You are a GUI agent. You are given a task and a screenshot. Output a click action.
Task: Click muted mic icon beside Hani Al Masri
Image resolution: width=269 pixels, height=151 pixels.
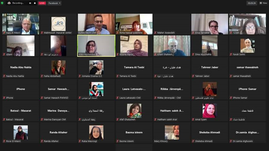point(4,33)
